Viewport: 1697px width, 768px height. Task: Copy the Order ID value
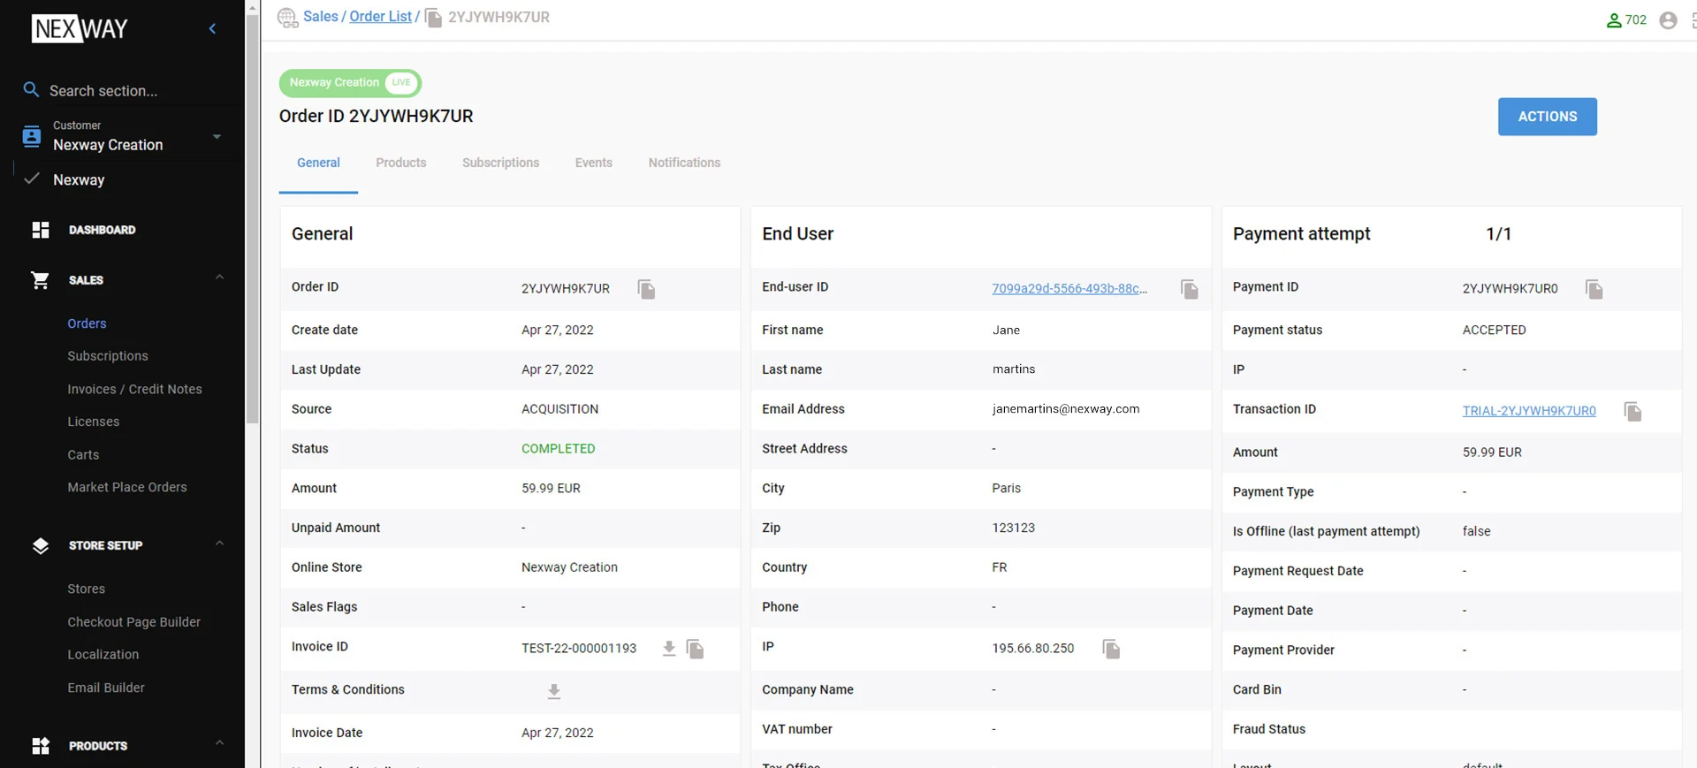[x=646, y=289]
